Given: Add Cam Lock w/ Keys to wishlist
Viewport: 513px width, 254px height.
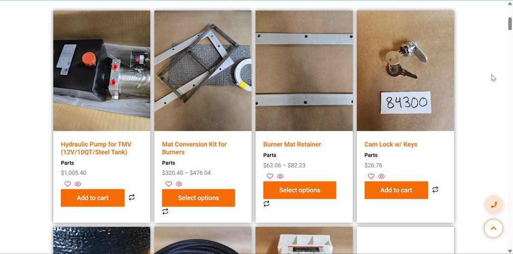Looking at the screenshot, I should 371,176.
